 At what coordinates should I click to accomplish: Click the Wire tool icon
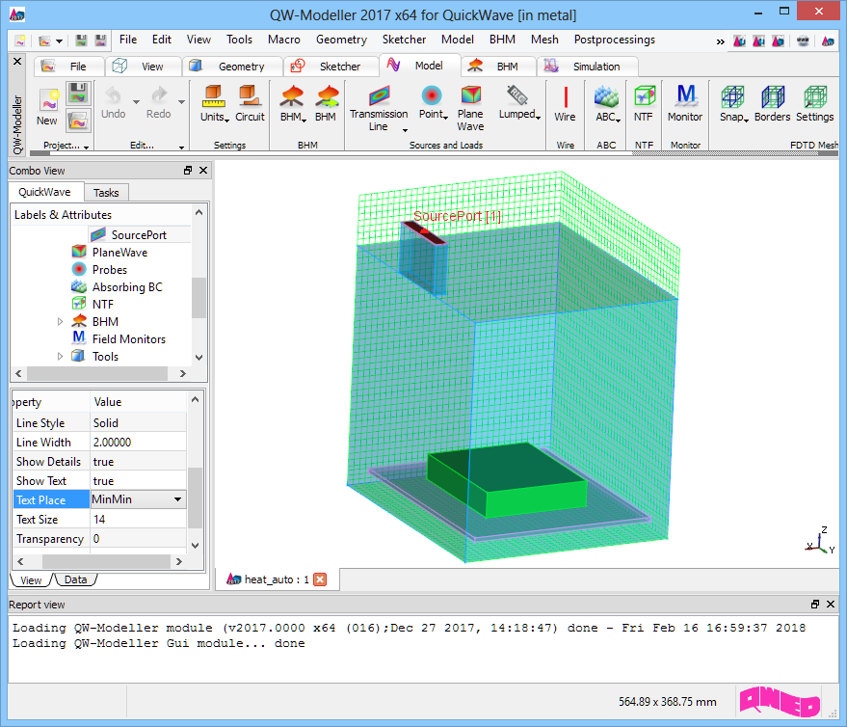pos(565,98)
